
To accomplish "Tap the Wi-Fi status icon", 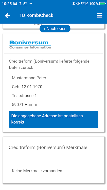I will [83, 4].
